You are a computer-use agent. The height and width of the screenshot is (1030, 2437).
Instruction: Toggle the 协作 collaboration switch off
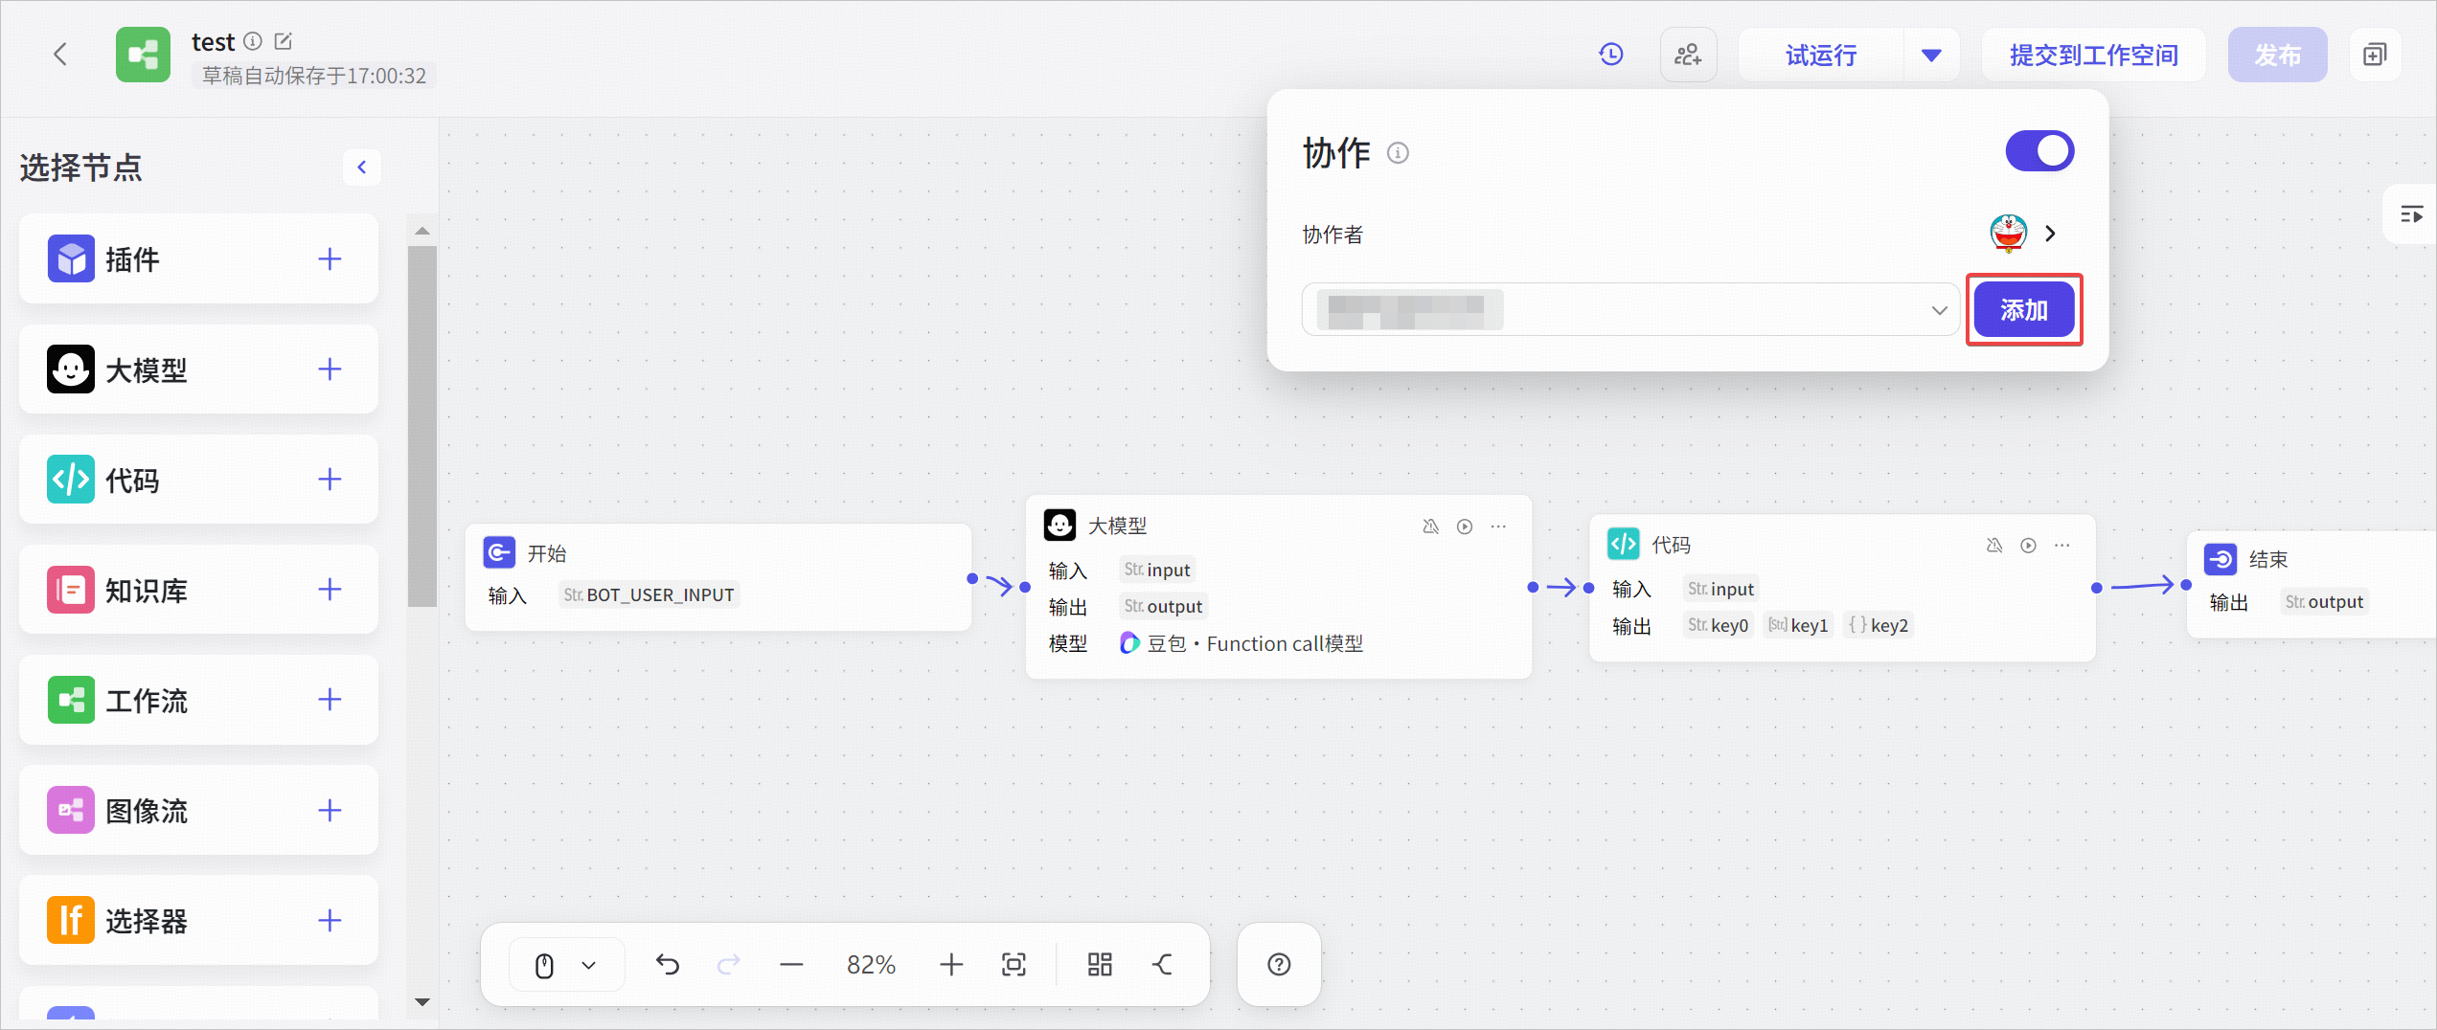click(x=2039, y=151)
